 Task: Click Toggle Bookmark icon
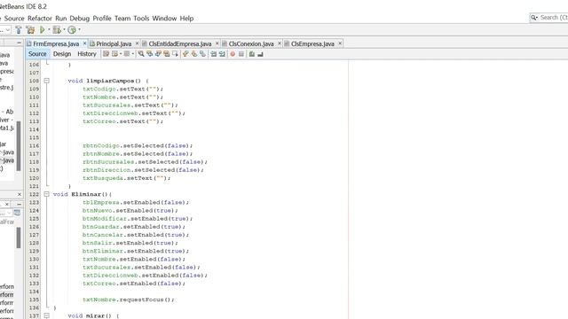[x=203, y=54]
